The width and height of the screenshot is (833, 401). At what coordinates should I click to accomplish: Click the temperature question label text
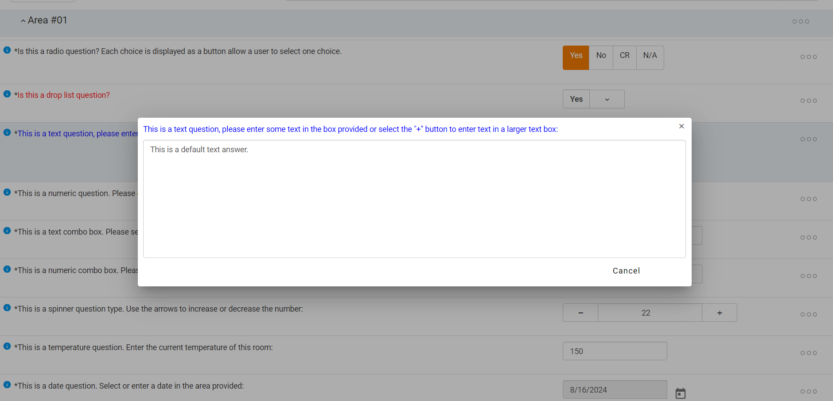(x=144, y=347)
